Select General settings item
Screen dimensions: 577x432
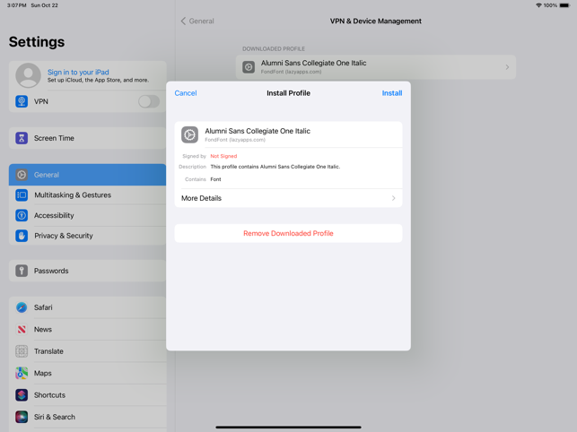point(87,175)
